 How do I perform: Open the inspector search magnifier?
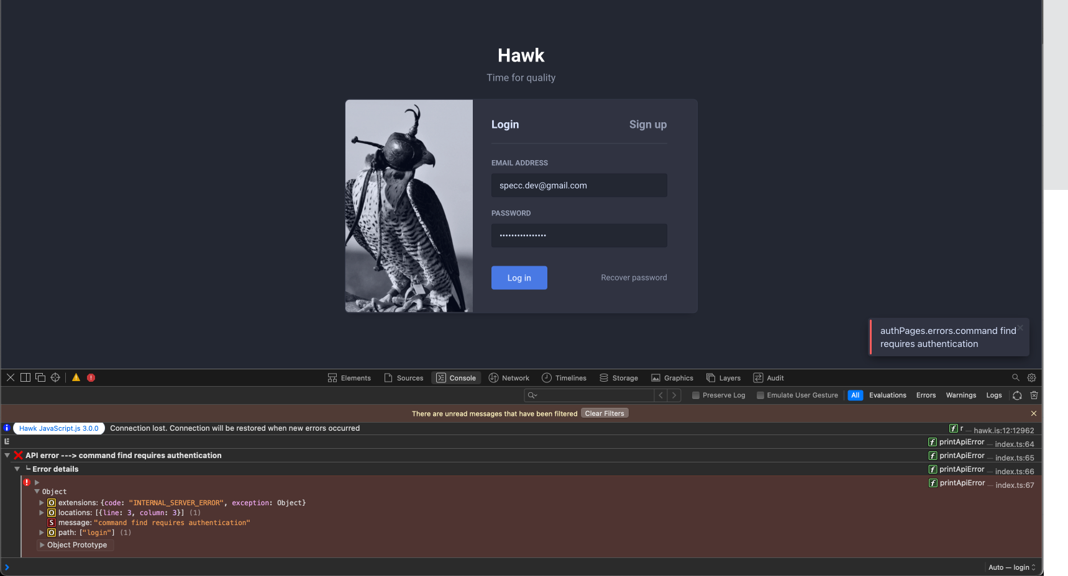(x=1015, y=377)
